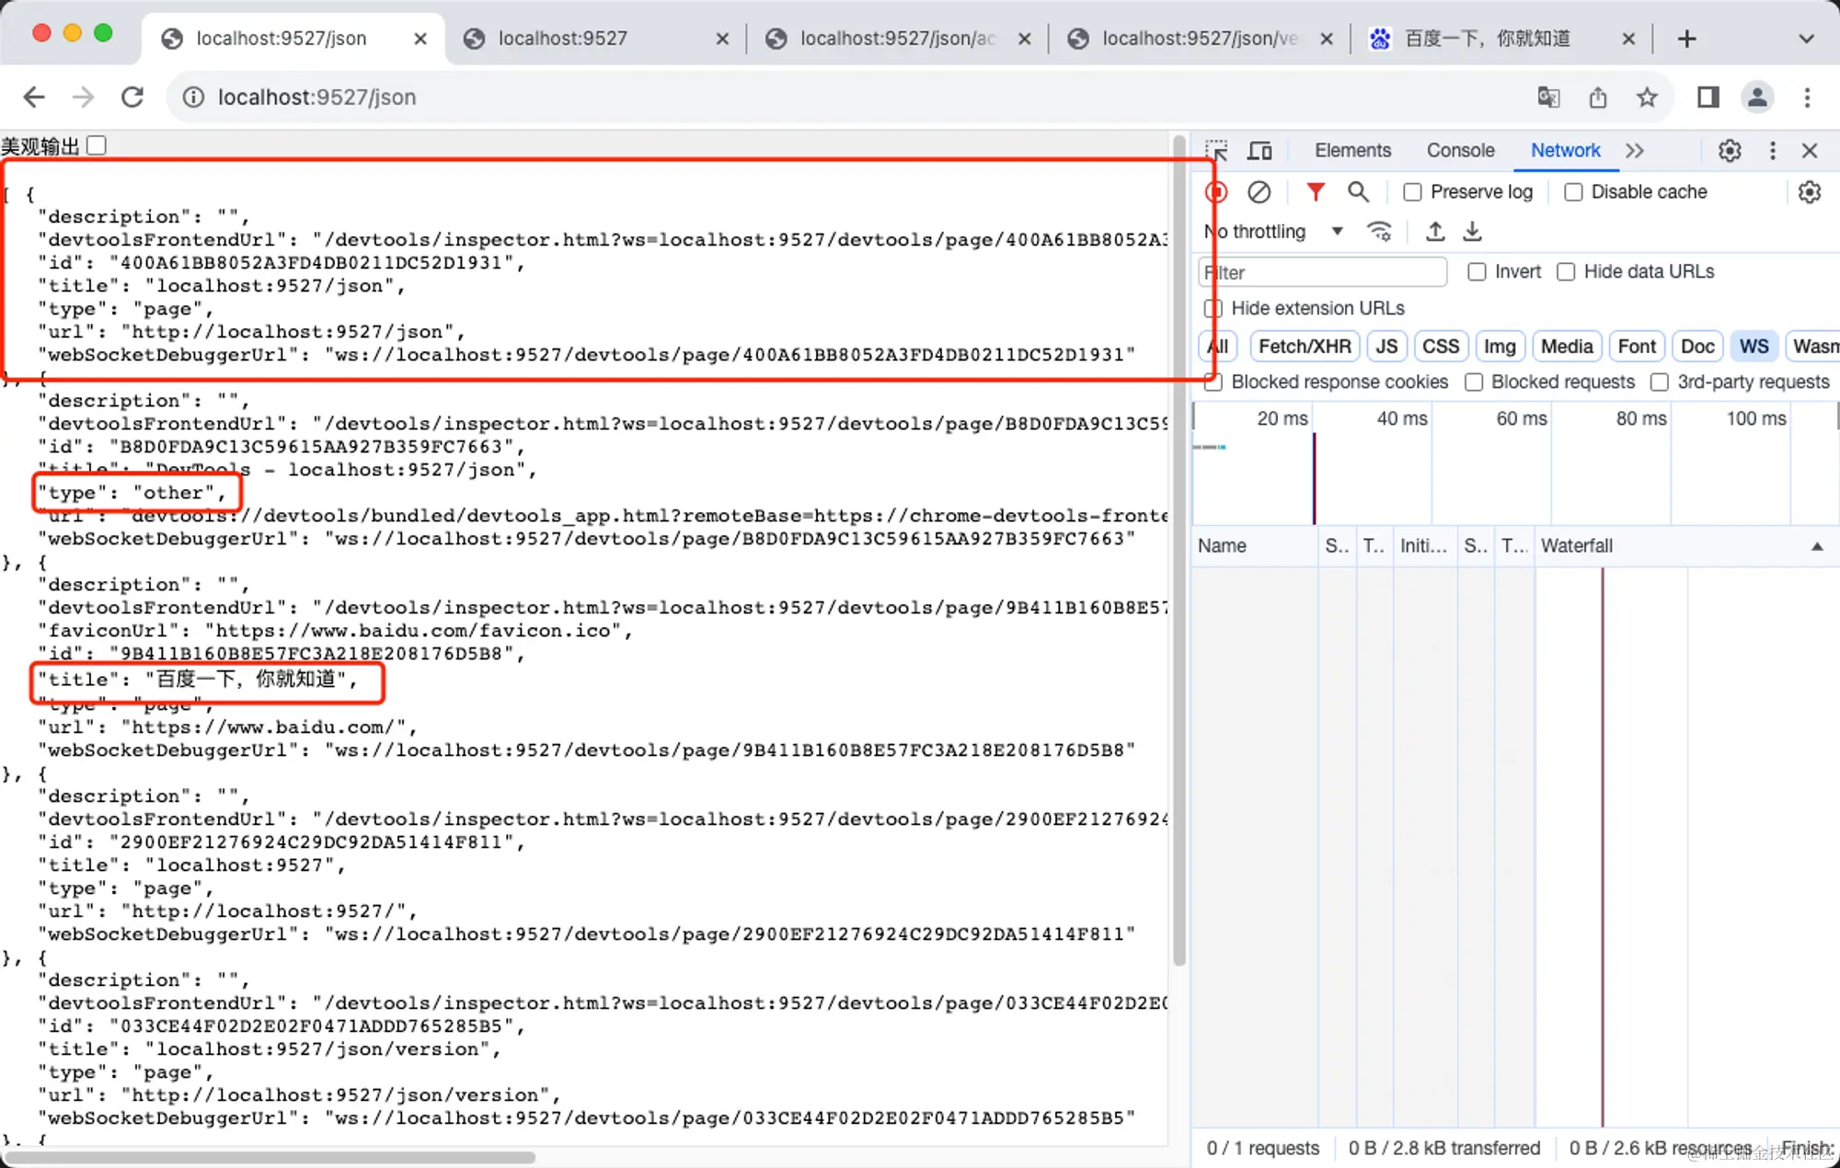The width and height of the screenshot is (1840, 1168).
Task: Check the Disable cache option
Action: pos(1573,192)
